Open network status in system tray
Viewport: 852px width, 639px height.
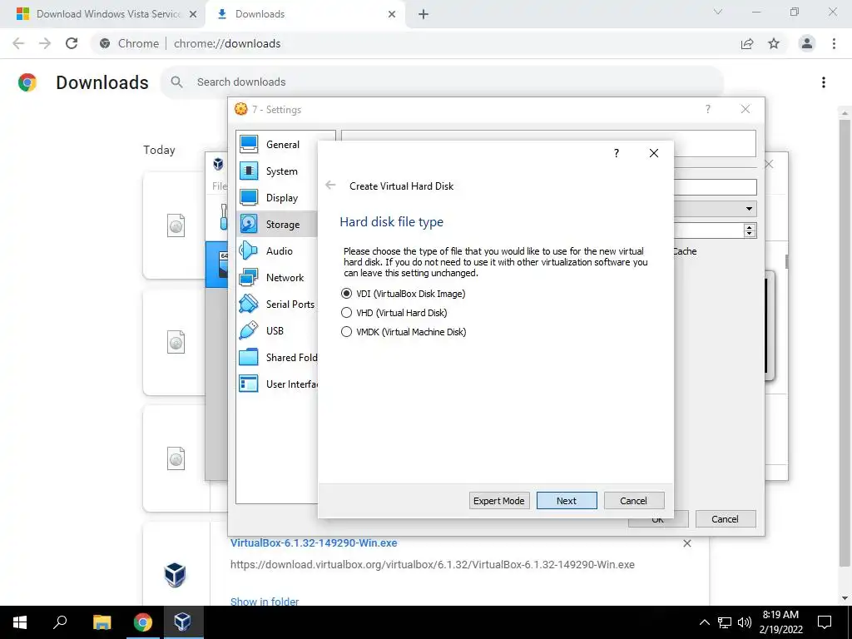pyautogui.click(x=725, y=622)
